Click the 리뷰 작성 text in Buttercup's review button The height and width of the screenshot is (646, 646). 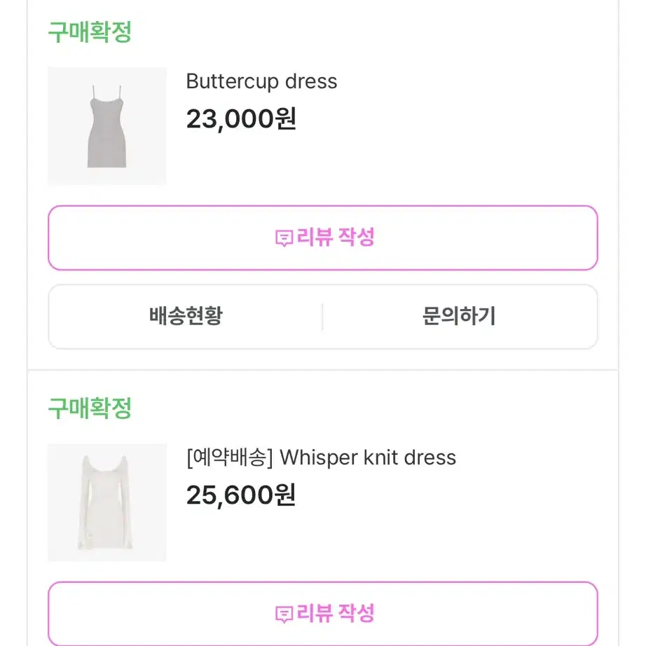tap(336, 238)
